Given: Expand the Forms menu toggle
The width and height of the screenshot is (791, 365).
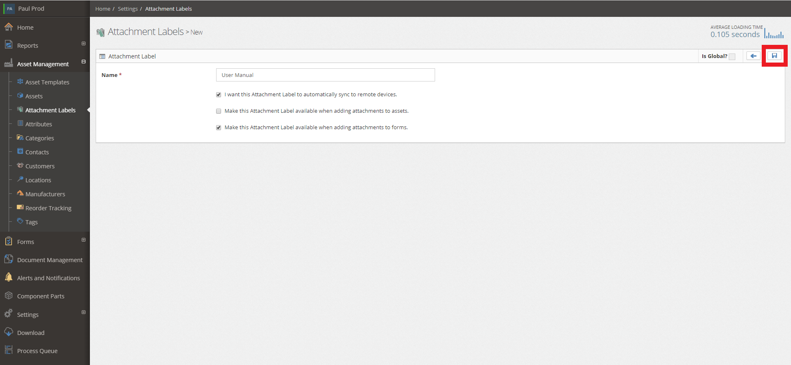Looking at the screenshot, I should [x=83, y=240].
